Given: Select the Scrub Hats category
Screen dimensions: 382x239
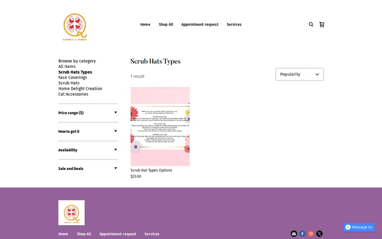Looking at the screenshot, I should click(x=68, y=83).
